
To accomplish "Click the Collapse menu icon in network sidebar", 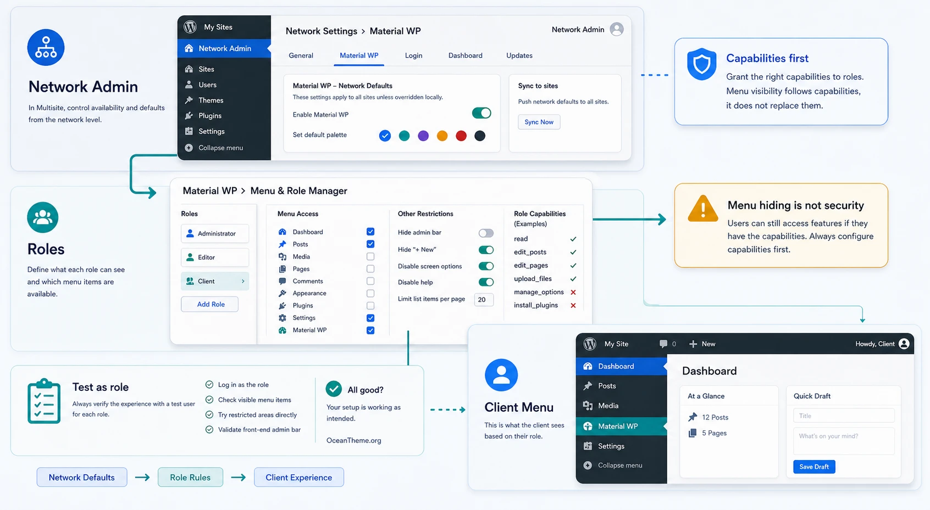I will [189, 148].
